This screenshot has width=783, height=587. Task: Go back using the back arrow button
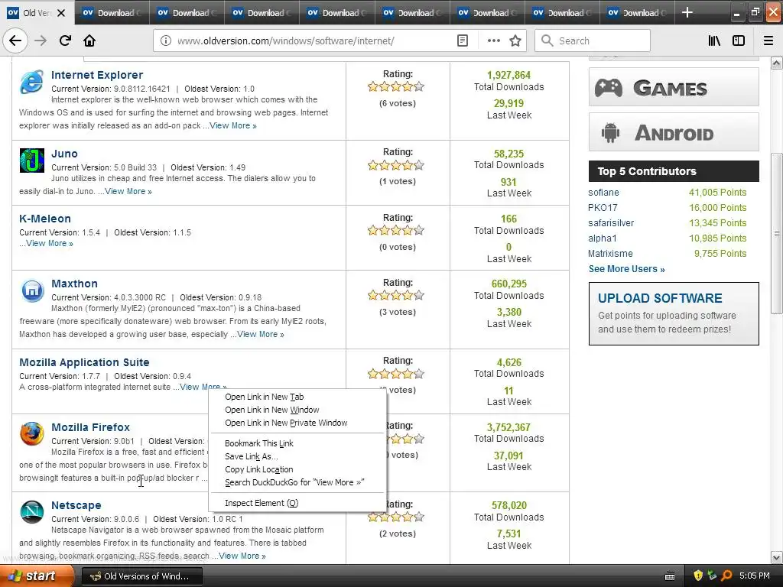tap(15, 41)
